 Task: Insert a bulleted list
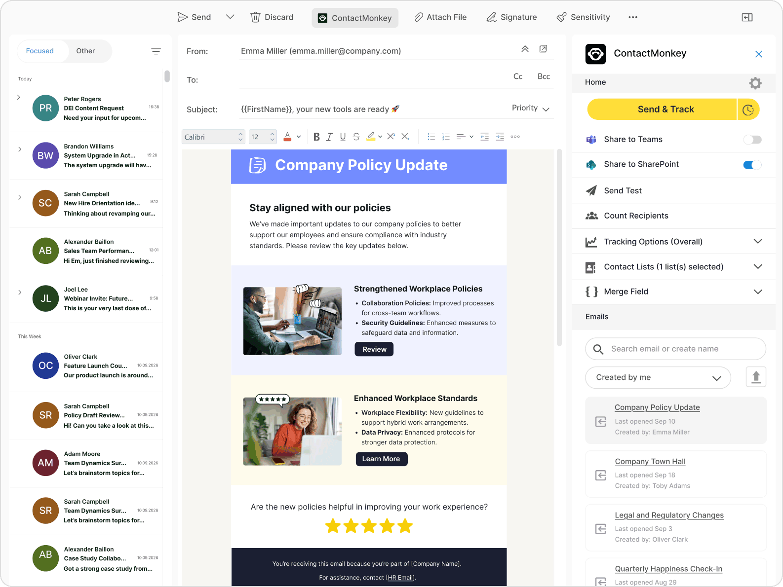(431, 137)
